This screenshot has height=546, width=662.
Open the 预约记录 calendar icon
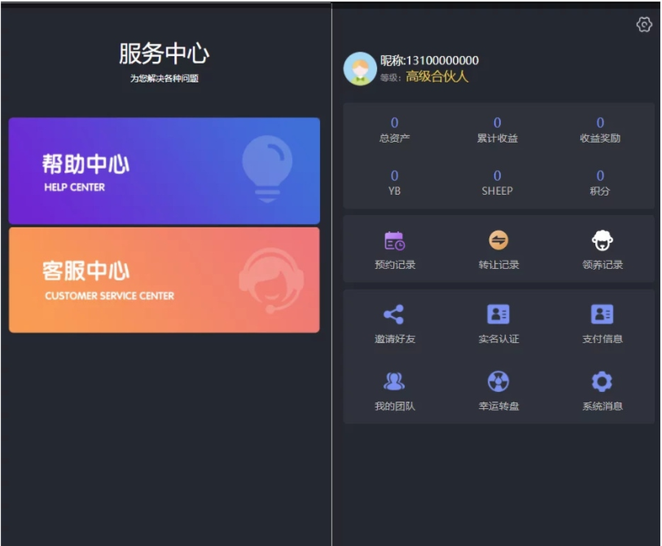pos(394,240)
